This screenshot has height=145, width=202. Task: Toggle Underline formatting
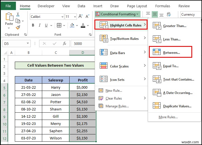(46, 25)
